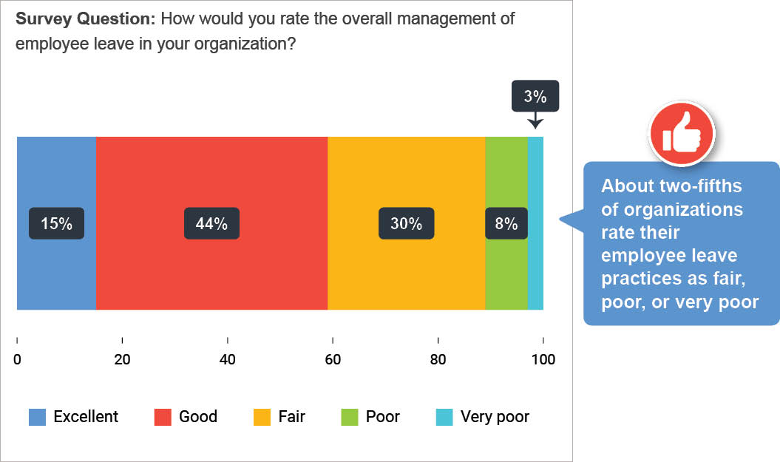Click the Very poor legend swatch
This screenshot has height=462, width=780.
click(x=444, y=417)
